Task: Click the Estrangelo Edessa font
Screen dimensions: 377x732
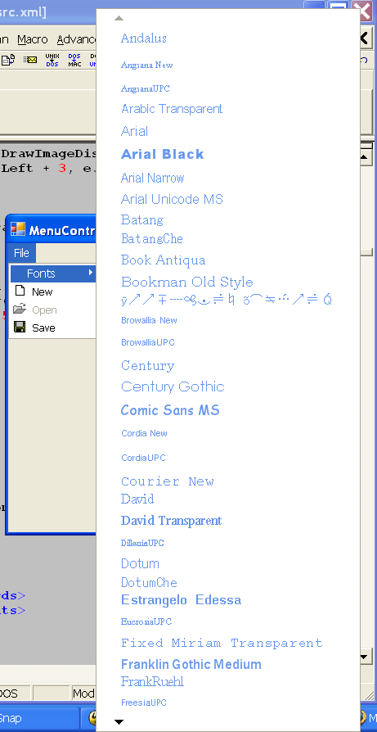Action: click(x=181, y=600)
